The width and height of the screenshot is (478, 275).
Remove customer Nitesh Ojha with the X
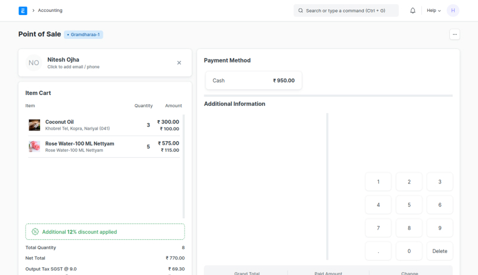click(179, 63)
